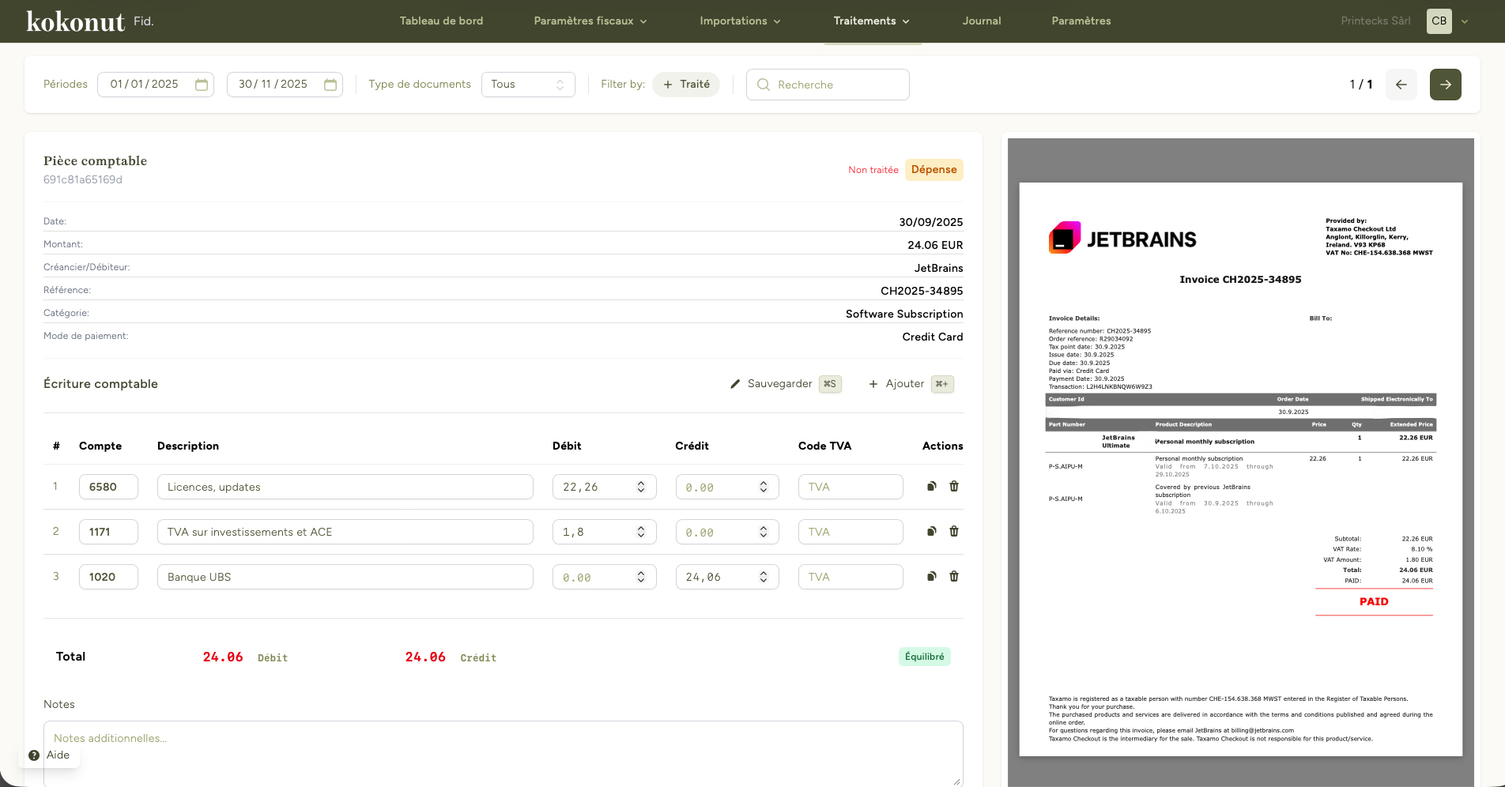Open the calendar picker for the end date

[330, 84]
